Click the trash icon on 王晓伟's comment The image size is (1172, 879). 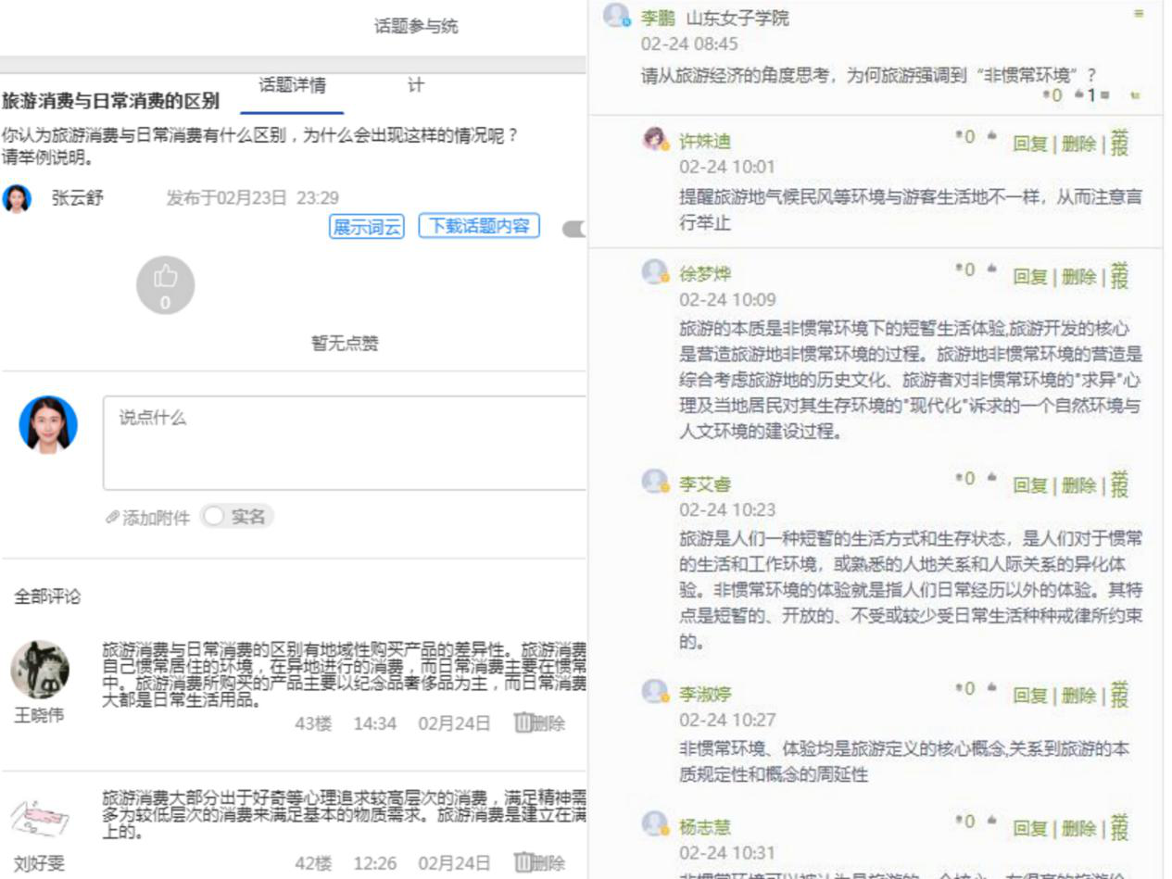(x=523, y=723)
